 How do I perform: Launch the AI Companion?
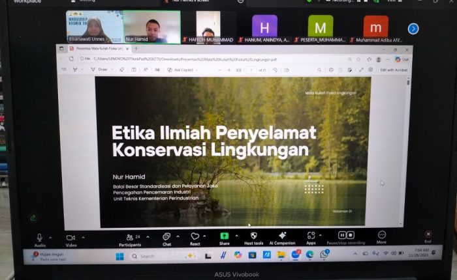[x=282, y=238]
